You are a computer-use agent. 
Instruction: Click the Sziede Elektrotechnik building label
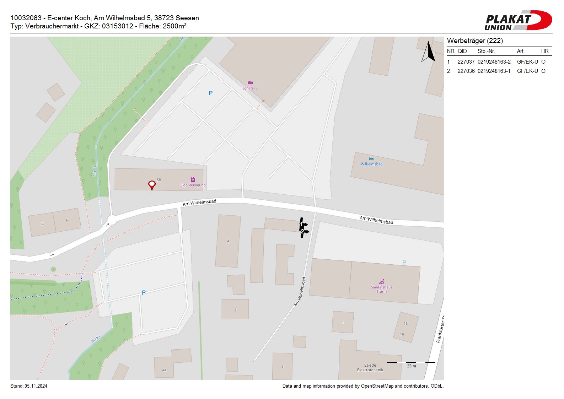coord(370,367)
